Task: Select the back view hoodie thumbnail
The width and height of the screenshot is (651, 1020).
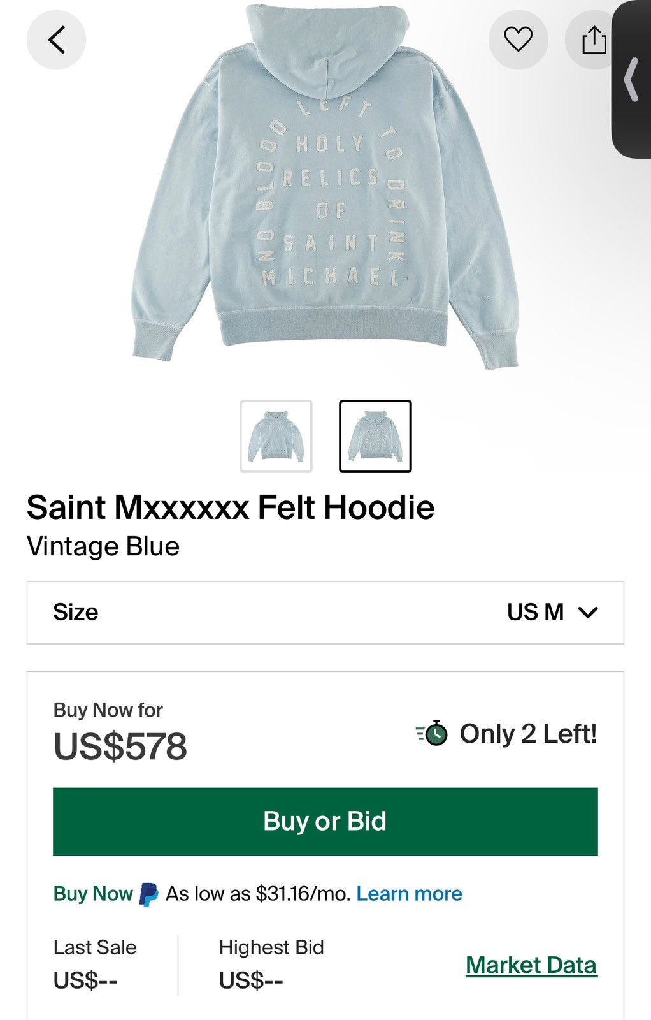Action: [x=375, y=437]
